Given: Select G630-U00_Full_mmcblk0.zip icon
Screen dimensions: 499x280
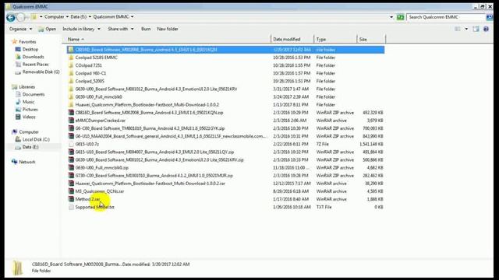Looking at the screenshot, I should tap(71, 168).
